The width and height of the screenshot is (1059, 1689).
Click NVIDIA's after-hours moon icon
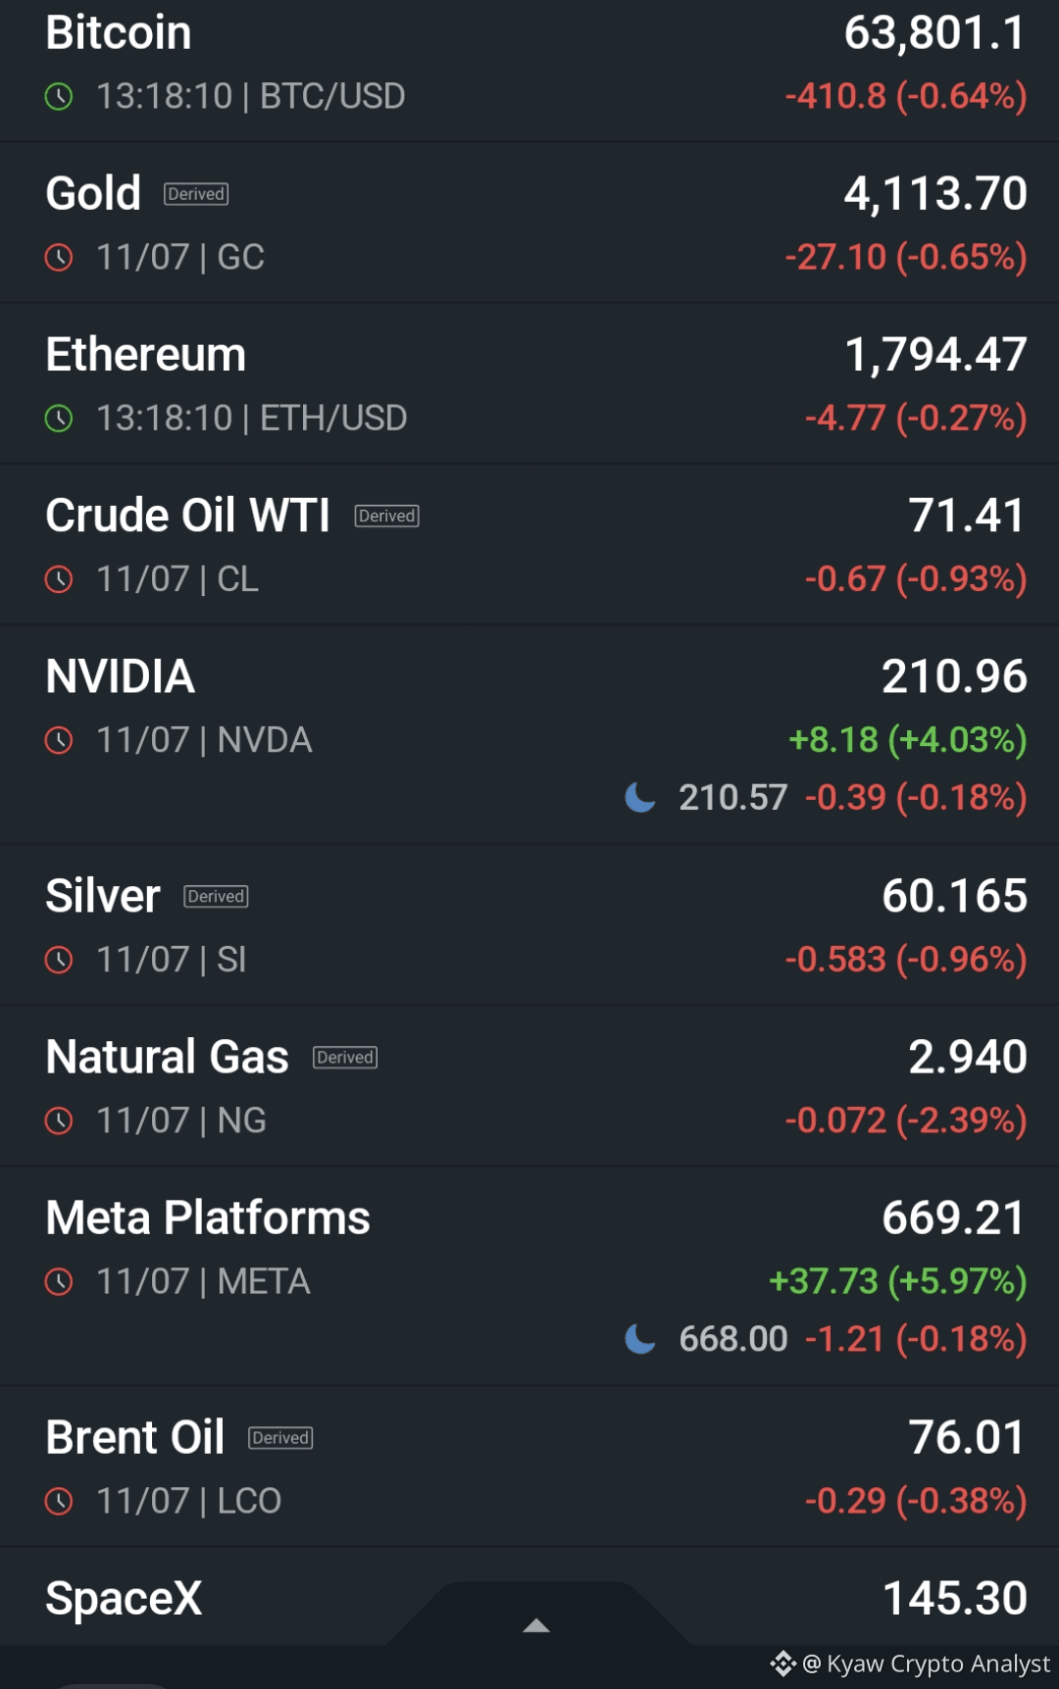(640, 798)
